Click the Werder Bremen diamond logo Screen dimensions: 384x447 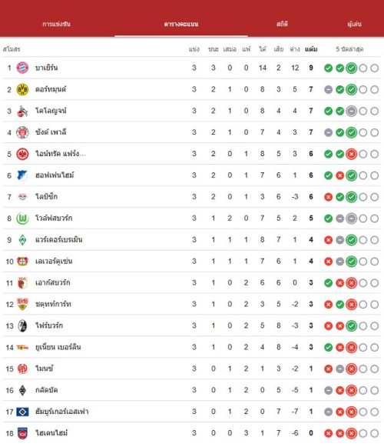pos(22,240)
